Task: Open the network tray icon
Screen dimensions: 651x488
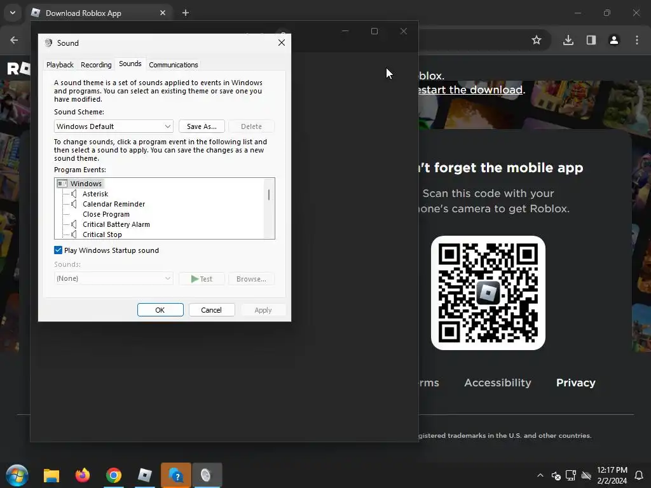Action: point(571,475)
